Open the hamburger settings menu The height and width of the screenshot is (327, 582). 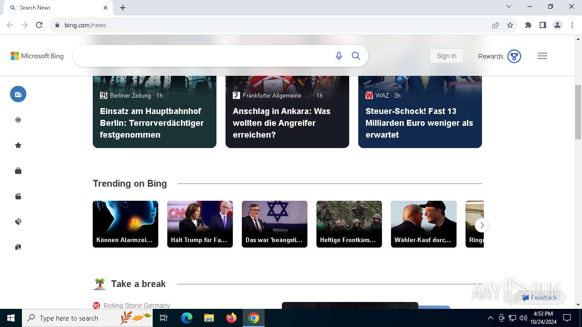pos(542,56)
